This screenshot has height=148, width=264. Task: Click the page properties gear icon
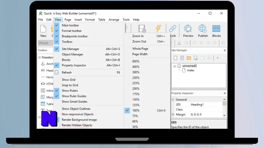[x=142, y=29]
